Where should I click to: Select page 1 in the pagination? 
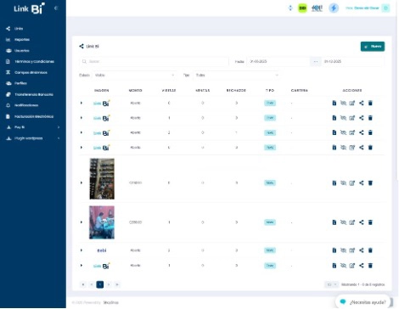[x=100, y=284]
